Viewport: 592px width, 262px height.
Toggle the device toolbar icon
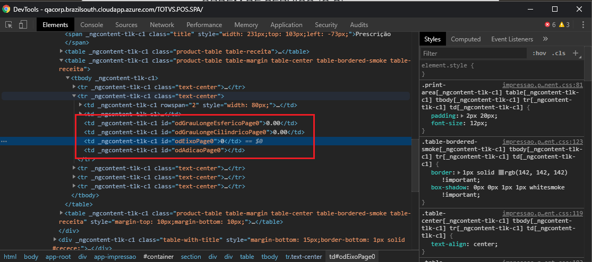23,24
